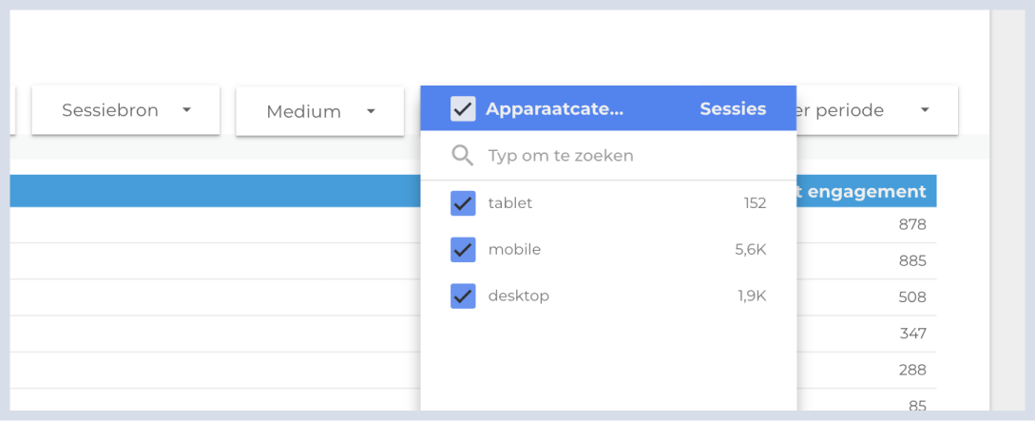
Task: Click the search magnifier icon
Action: click(463, 156)
